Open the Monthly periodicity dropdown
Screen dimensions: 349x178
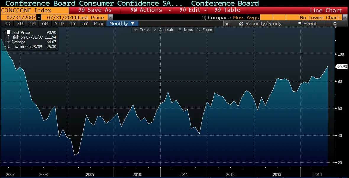point(122,24)
